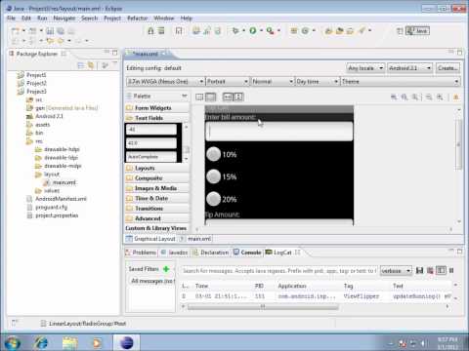
Task: Open Internet Explorer from the taskbar
Action: coord(41,342)
